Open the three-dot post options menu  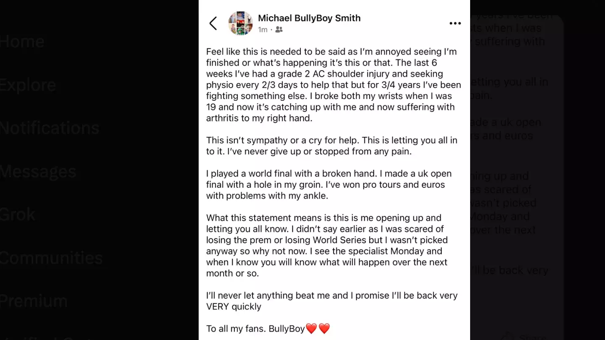click(x=455, y=24)
